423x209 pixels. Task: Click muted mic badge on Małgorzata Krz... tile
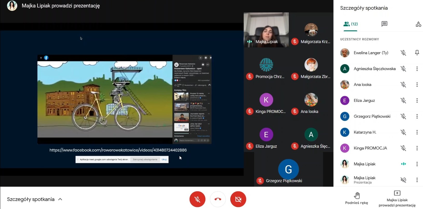[x=295, y=42]
